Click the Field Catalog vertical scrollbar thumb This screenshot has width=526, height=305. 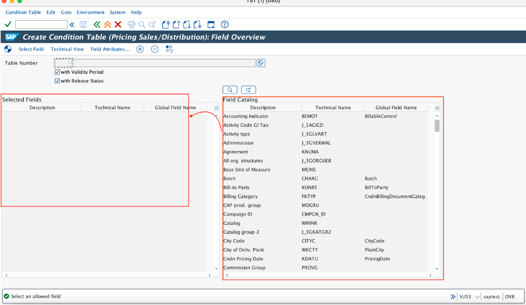(437, 126)
